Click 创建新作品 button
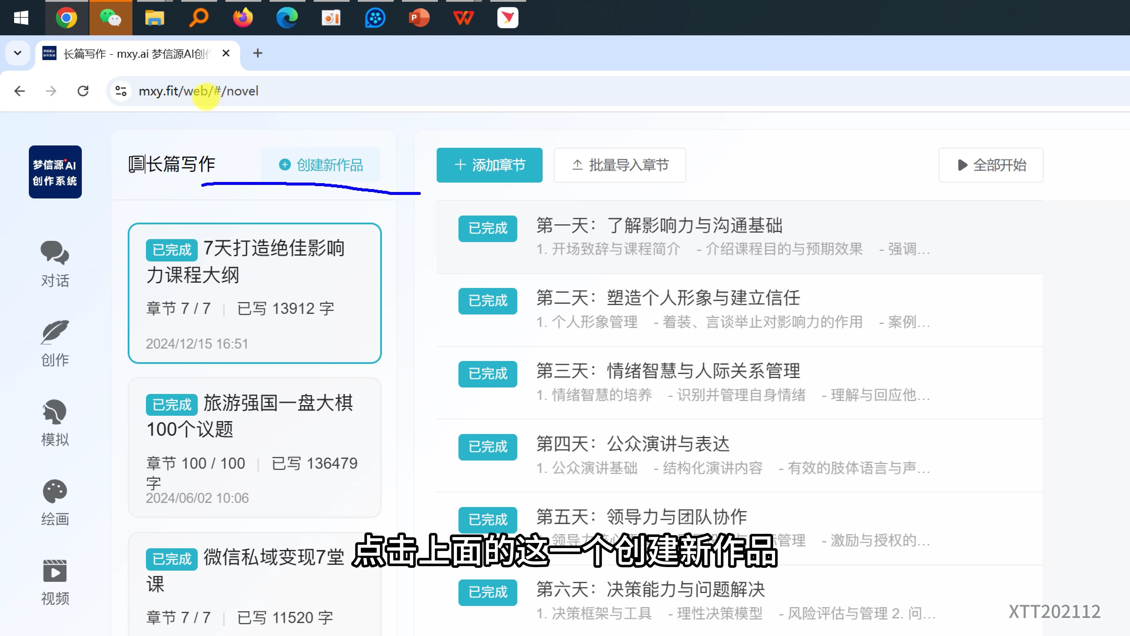Screen dimensions: 1130x636 [321, 165]
